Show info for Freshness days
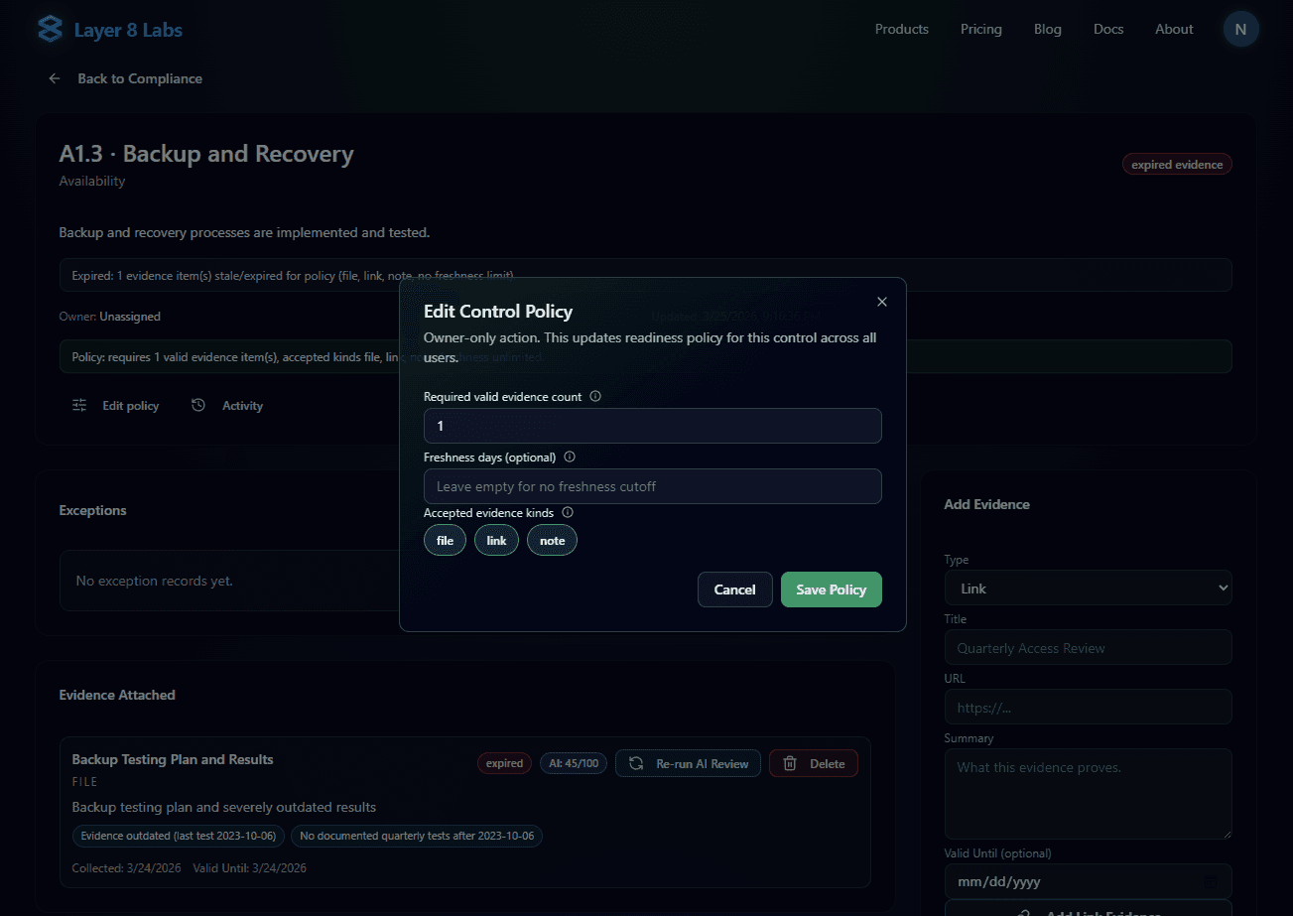Screen dimensions: 1293x916 coord(570,458)
